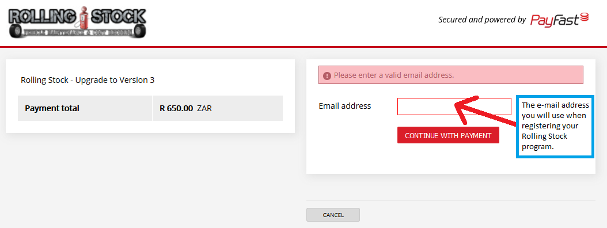
Task: Click the blue-bordered e-mail hint box
Action: pos(555,127)
